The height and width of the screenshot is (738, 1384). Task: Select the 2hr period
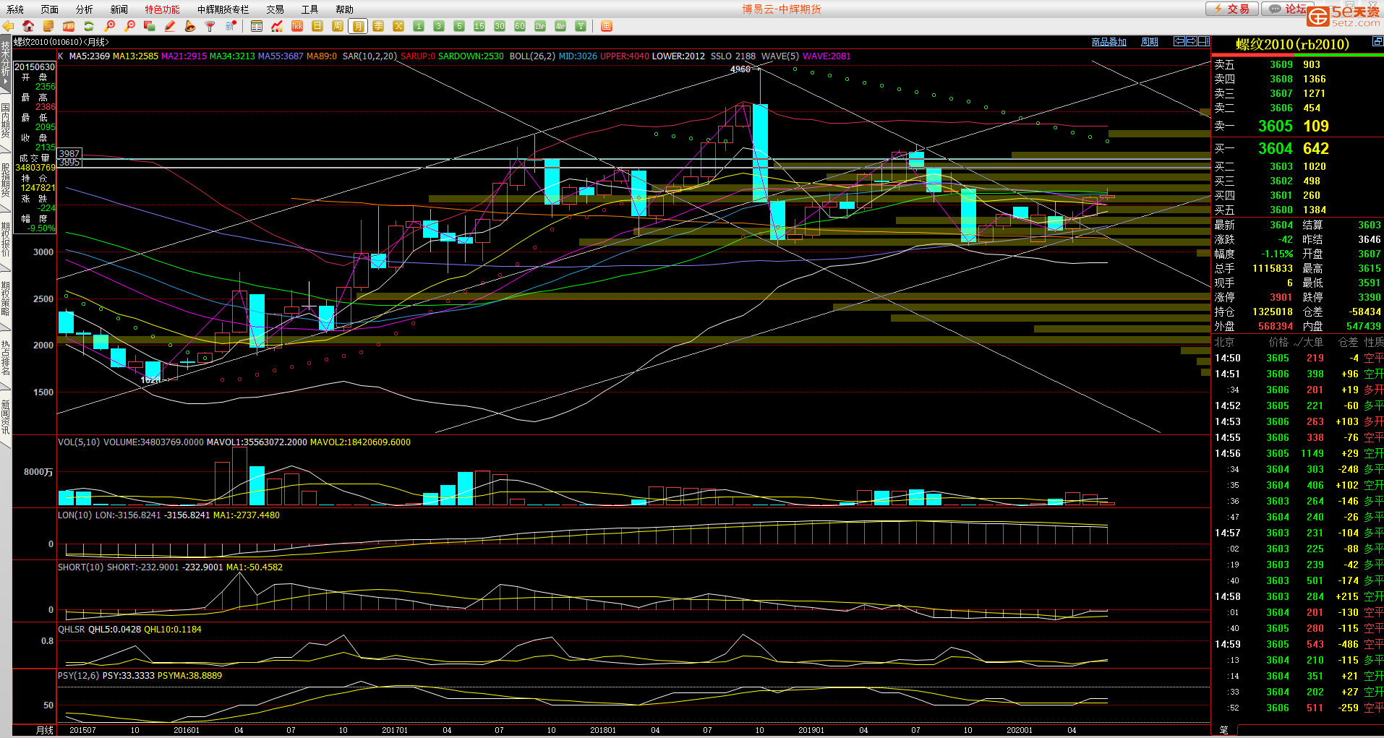click(x=540, y=26)
